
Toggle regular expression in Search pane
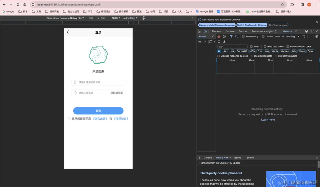point(205,42)
